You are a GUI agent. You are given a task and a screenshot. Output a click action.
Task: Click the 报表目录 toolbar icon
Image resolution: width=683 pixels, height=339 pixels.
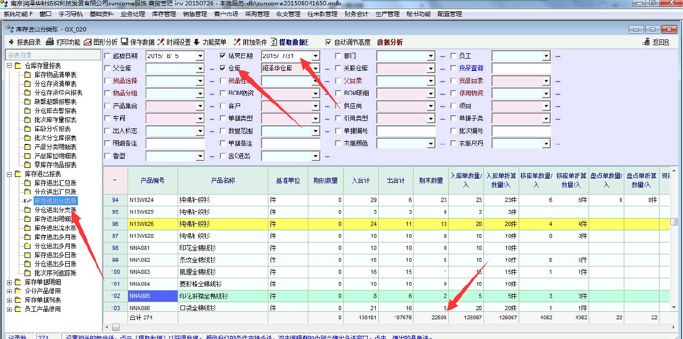coord(12,42)
